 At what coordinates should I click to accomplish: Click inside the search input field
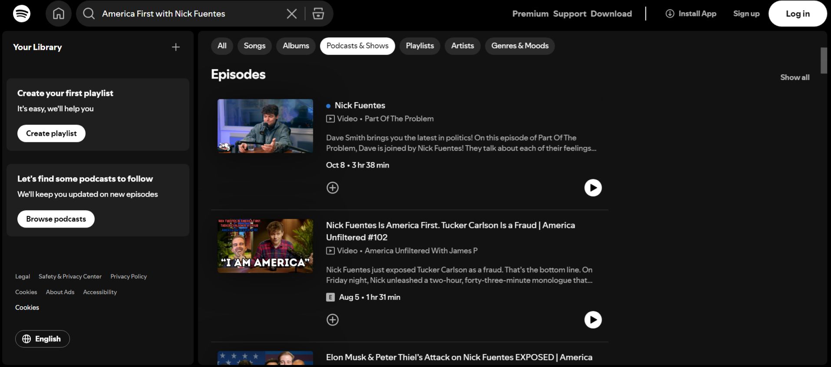click(x=187, y=14)
